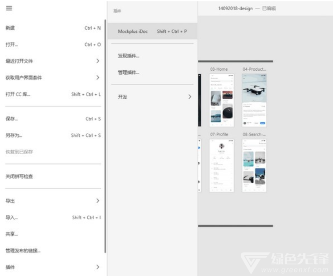Viewport: 333px width, 276px height.
Task: Select the 08-Search artboard thumbnail
Action: coord(254,166)
